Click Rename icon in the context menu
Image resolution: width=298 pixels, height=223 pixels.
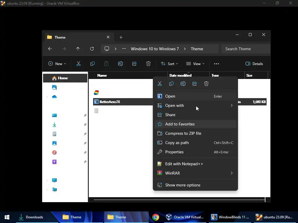(x=183, y=84)
